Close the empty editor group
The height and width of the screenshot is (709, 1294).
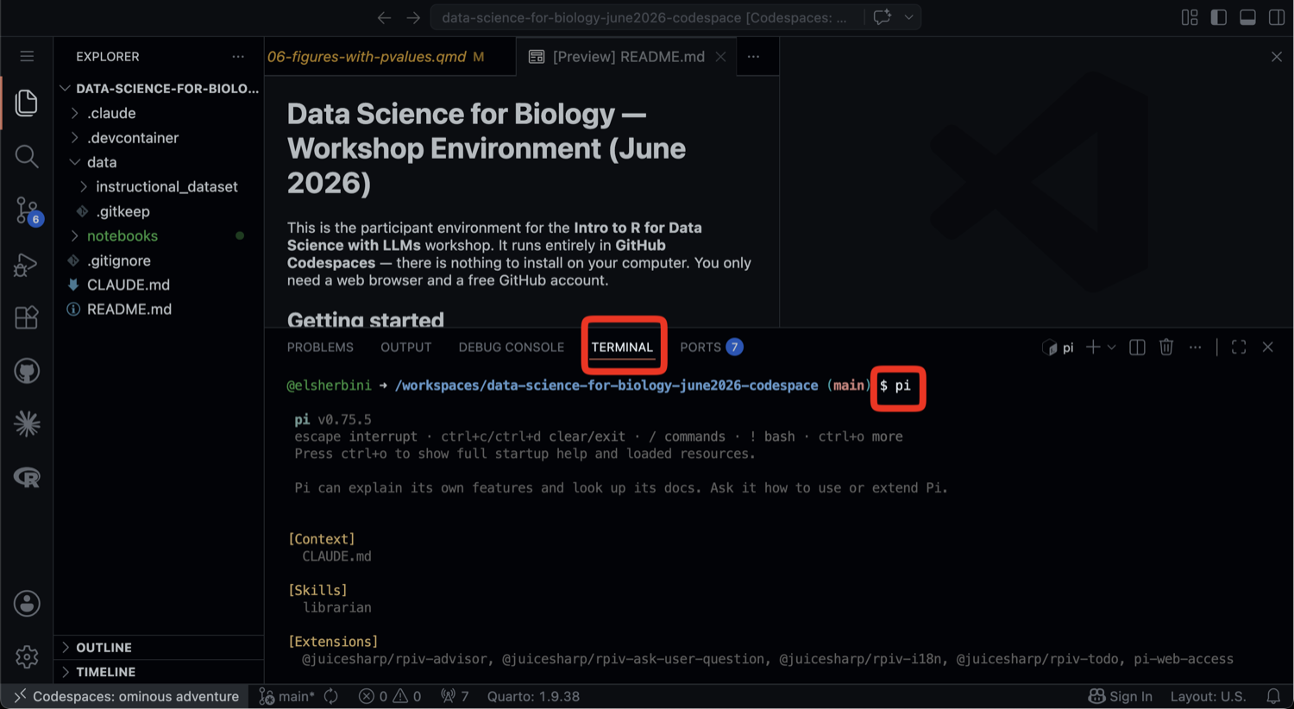[1276, 56]
